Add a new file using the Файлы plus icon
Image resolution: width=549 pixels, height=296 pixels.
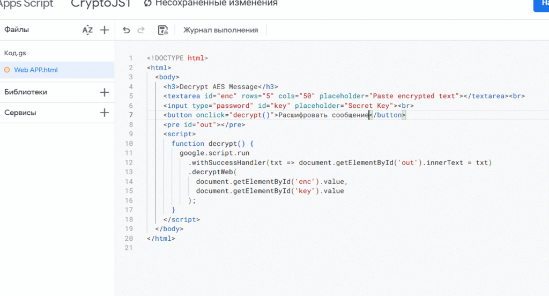click(105, 30)
